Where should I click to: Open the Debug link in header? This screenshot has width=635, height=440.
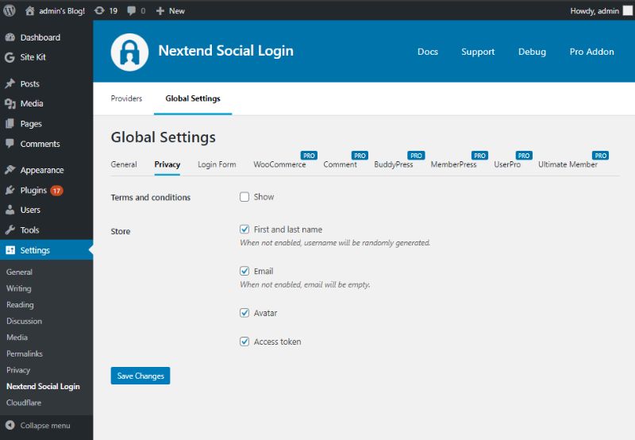(532, 52)
